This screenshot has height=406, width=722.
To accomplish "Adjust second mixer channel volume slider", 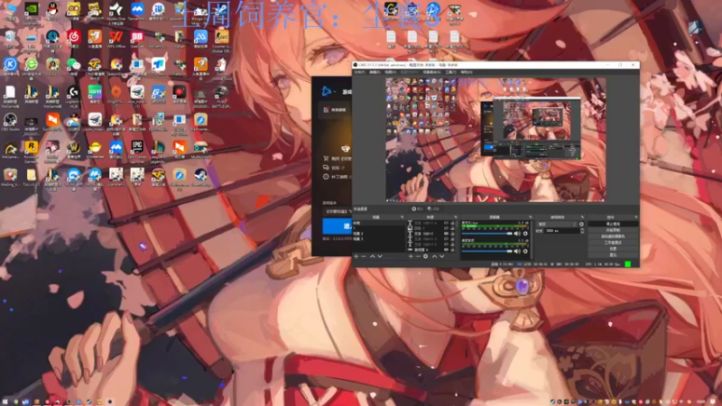I will tap(486, 251).
